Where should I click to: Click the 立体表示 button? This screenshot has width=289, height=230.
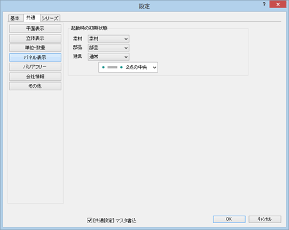[35, 38]
